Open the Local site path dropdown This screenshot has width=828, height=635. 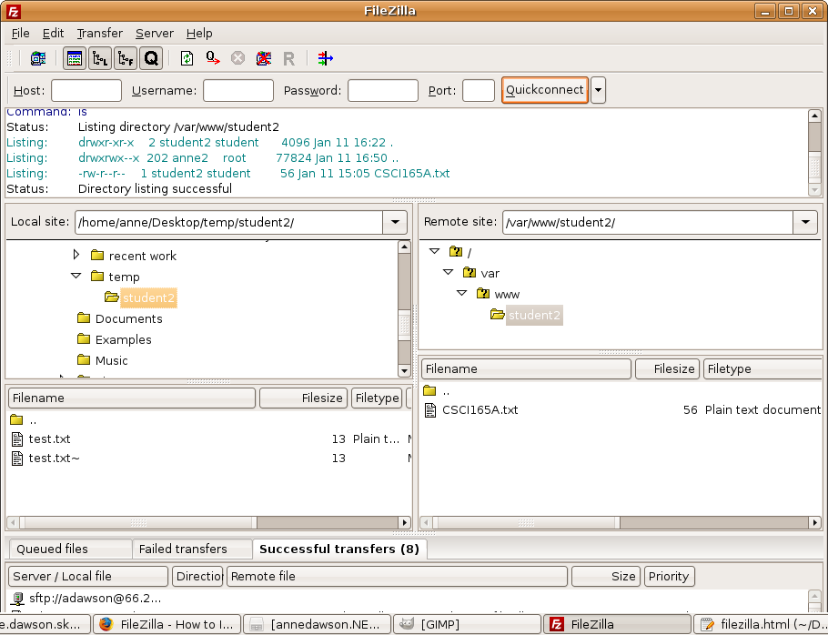395,222
